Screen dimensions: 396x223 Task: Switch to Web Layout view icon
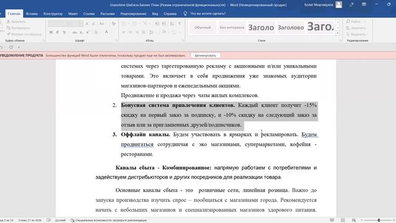(x=353, y=221)
